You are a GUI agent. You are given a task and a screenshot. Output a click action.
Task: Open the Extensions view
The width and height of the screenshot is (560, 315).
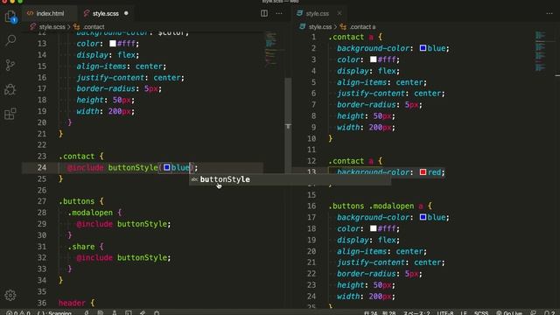tap(10, 114)
